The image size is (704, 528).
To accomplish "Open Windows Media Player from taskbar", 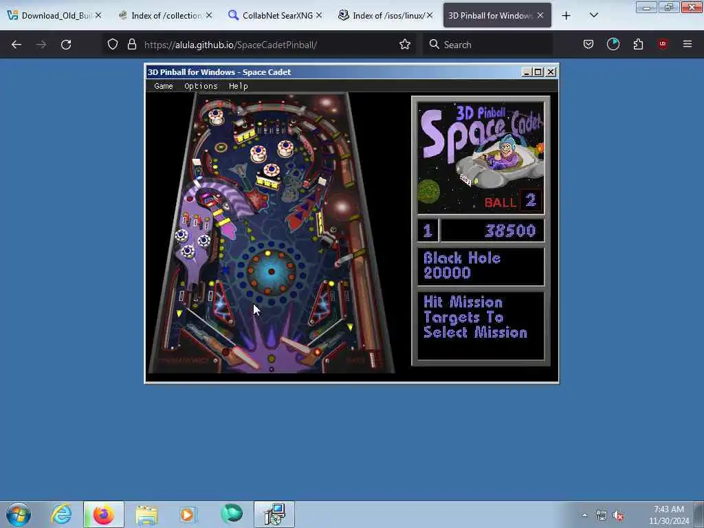I will click(x=188, y=514).
